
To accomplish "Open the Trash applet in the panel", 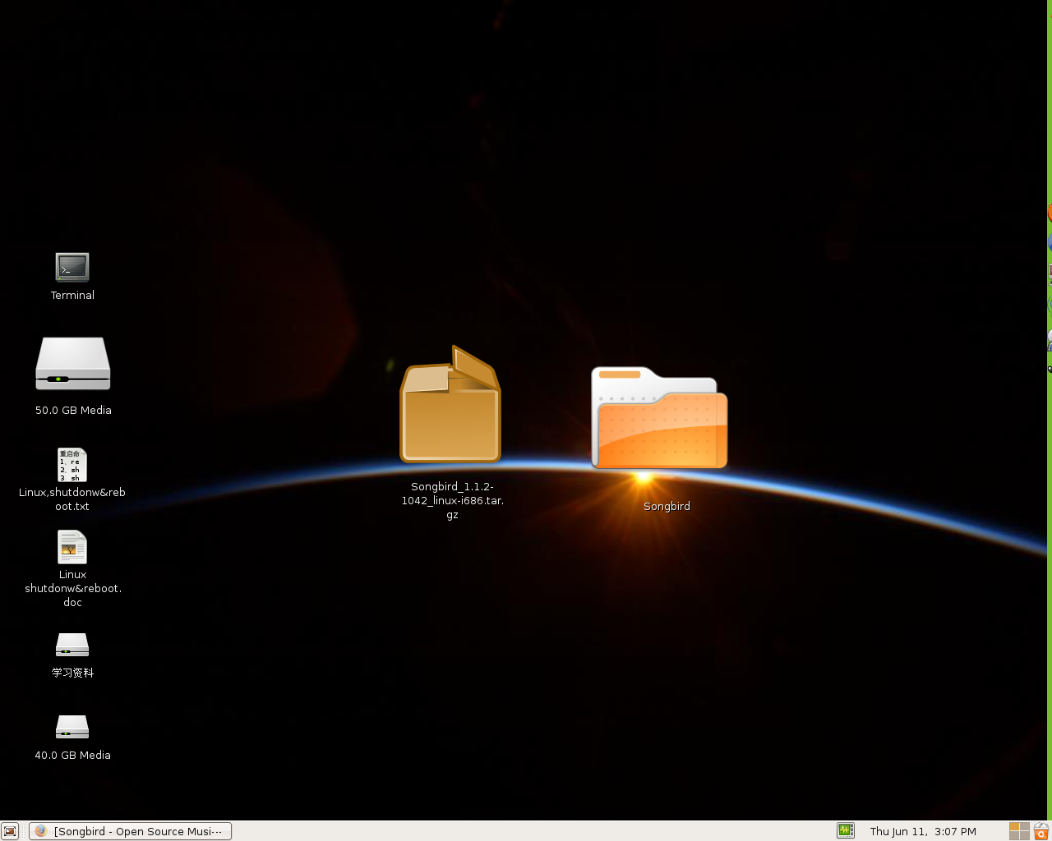I will click(x=1041, y=831).
